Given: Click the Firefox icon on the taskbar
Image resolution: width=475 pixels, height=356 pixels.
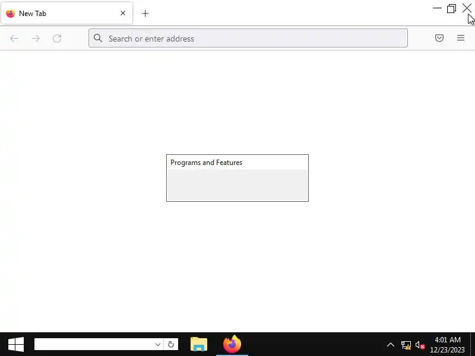Looking at the screenshot, I should pos(232,345).
